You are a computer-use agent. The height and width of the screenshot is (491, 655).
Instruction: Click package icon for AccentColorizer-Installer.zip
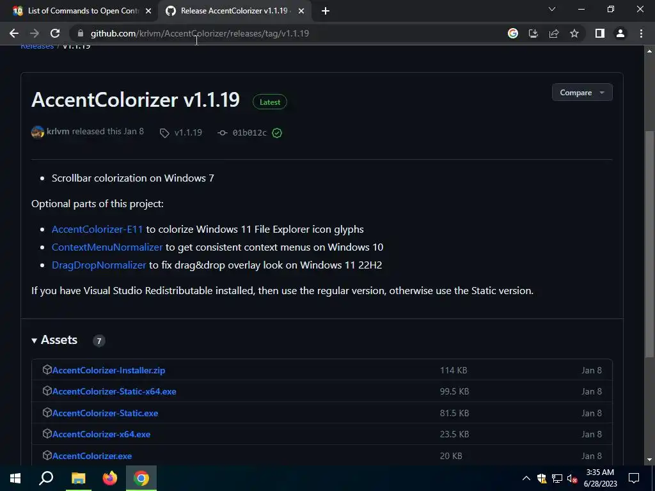point(47,370)
